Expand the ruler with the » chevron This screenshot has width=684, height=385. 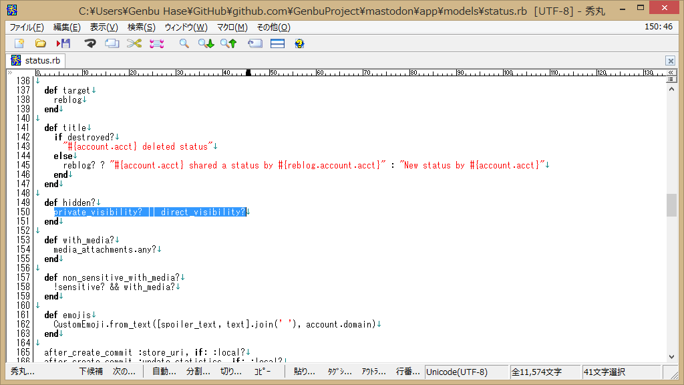(x=10, y=72)
